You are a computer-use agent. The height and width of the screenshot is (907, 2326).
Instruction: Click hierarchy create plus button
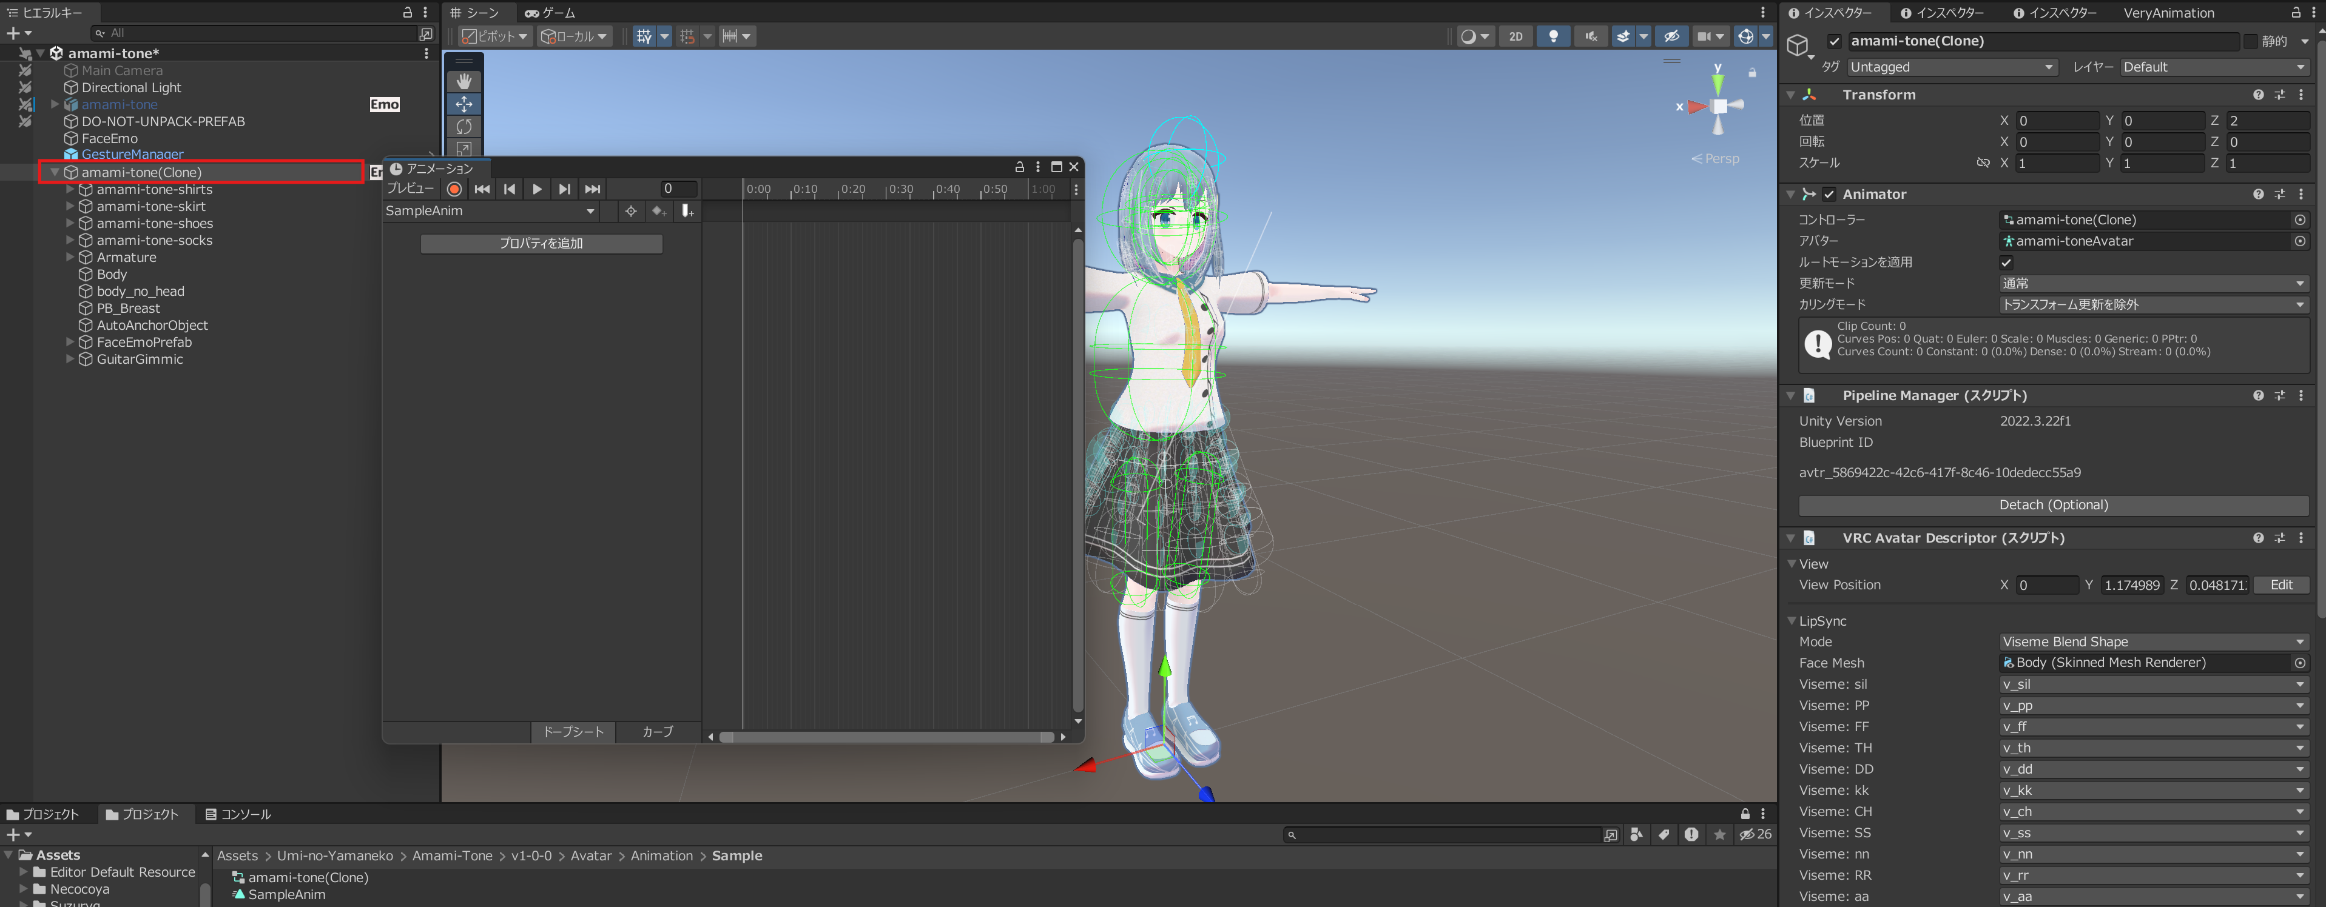tap(13, 33)
